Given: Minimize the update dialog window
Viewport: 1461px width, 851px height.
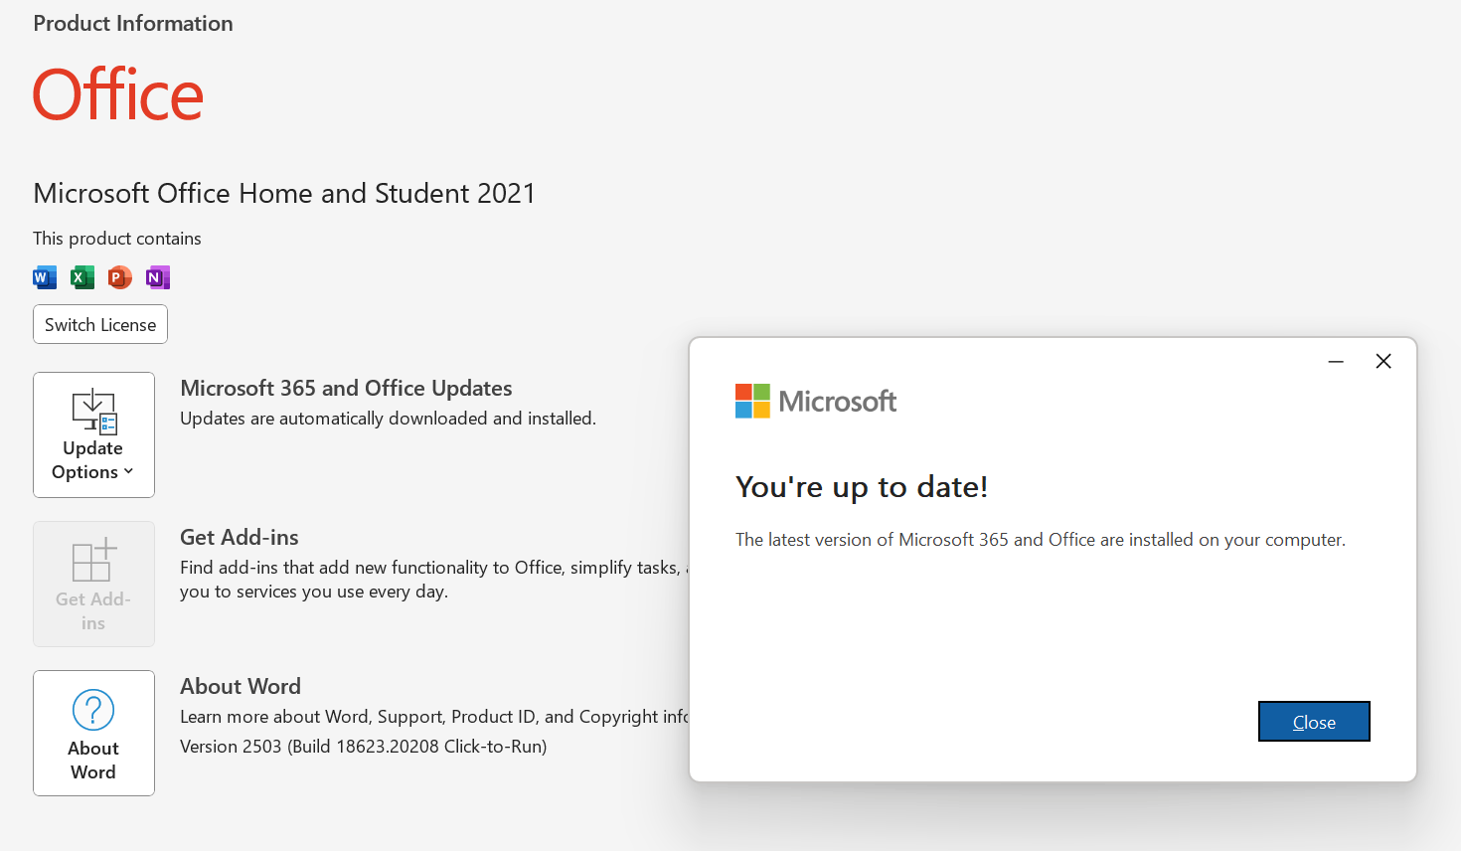Looking at the screenshot, I should pyautogui.click(x=1336, y=362).
